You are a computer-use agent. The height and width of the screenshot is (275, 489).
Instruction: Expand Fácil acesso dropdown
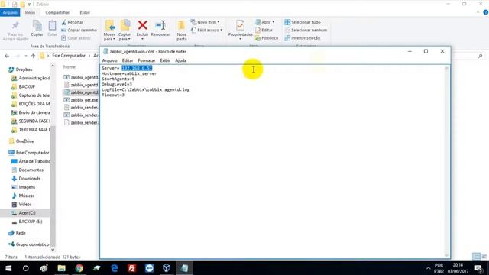tap(207, 31)
